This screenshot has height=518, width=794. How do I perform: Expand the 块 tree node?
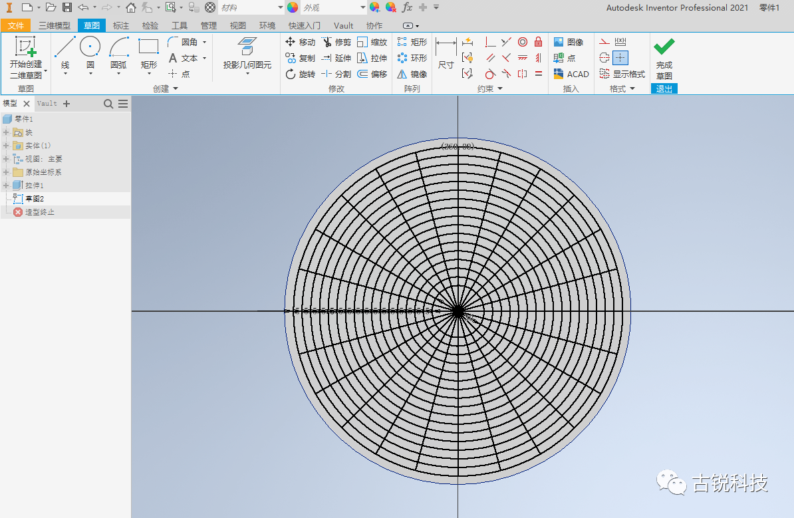6,133
